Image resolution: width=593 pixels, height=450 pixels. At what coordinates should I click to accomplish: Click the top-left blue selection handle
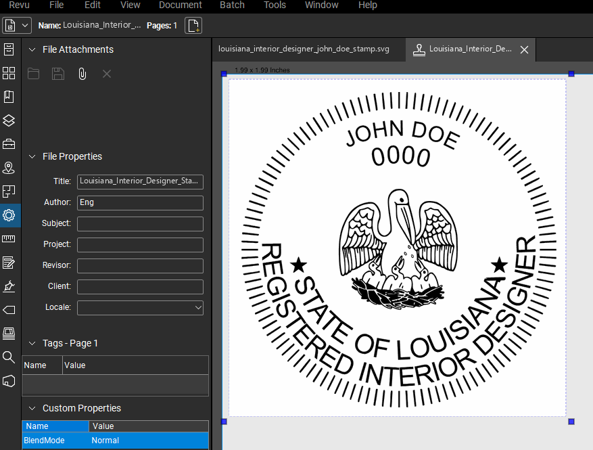pos(224,74)
